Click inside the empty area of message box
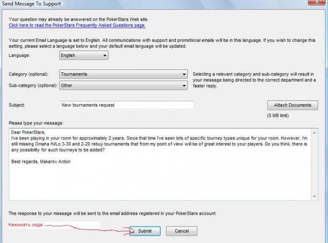This screenshot has width=328, height=243. pyautogui.click(x=161, y=182)
